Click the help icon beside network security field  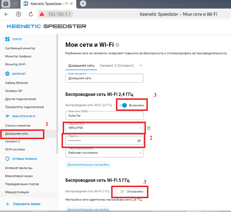click(x=149, y=128)
